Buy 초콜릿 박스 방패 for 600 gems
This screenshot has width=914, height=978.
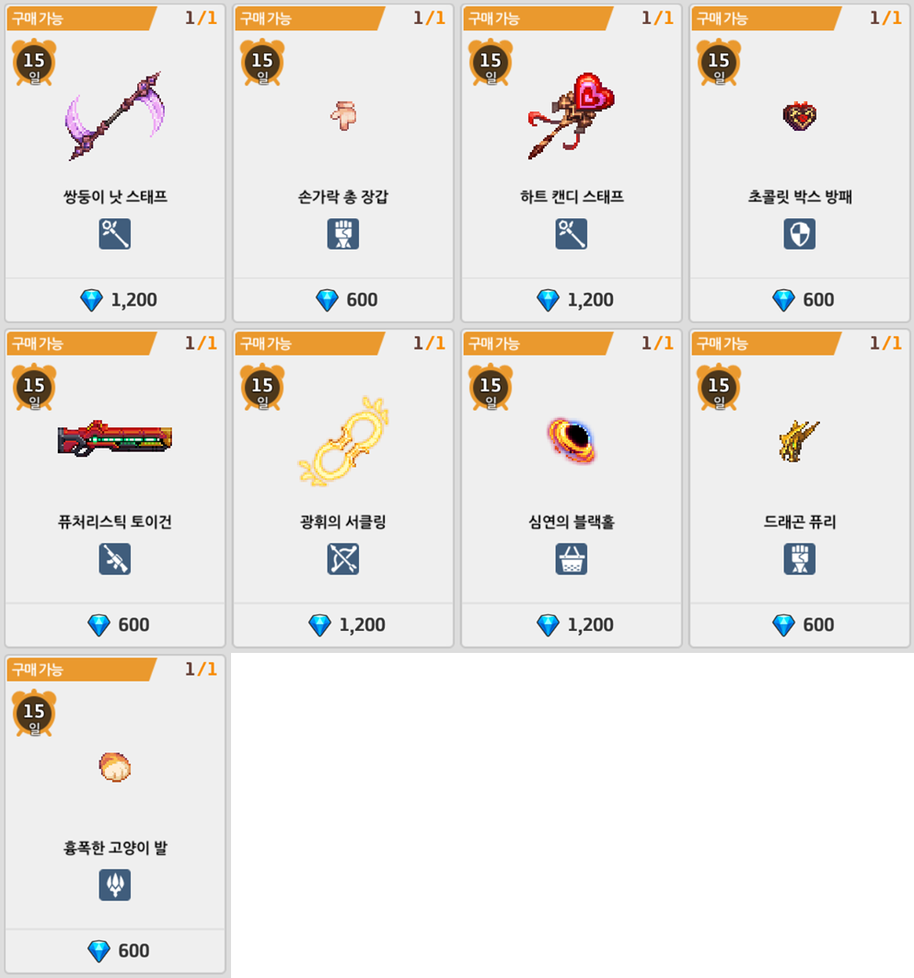(799, 299)
